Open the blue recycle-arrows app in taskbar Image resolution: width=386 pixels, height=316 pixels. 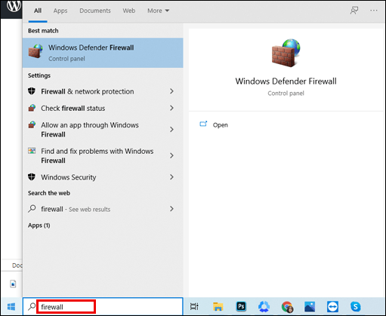(264, 307)
